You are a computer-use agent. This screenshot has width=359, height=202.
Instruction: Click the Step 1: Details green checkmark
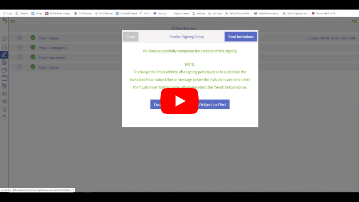point(33,38)
